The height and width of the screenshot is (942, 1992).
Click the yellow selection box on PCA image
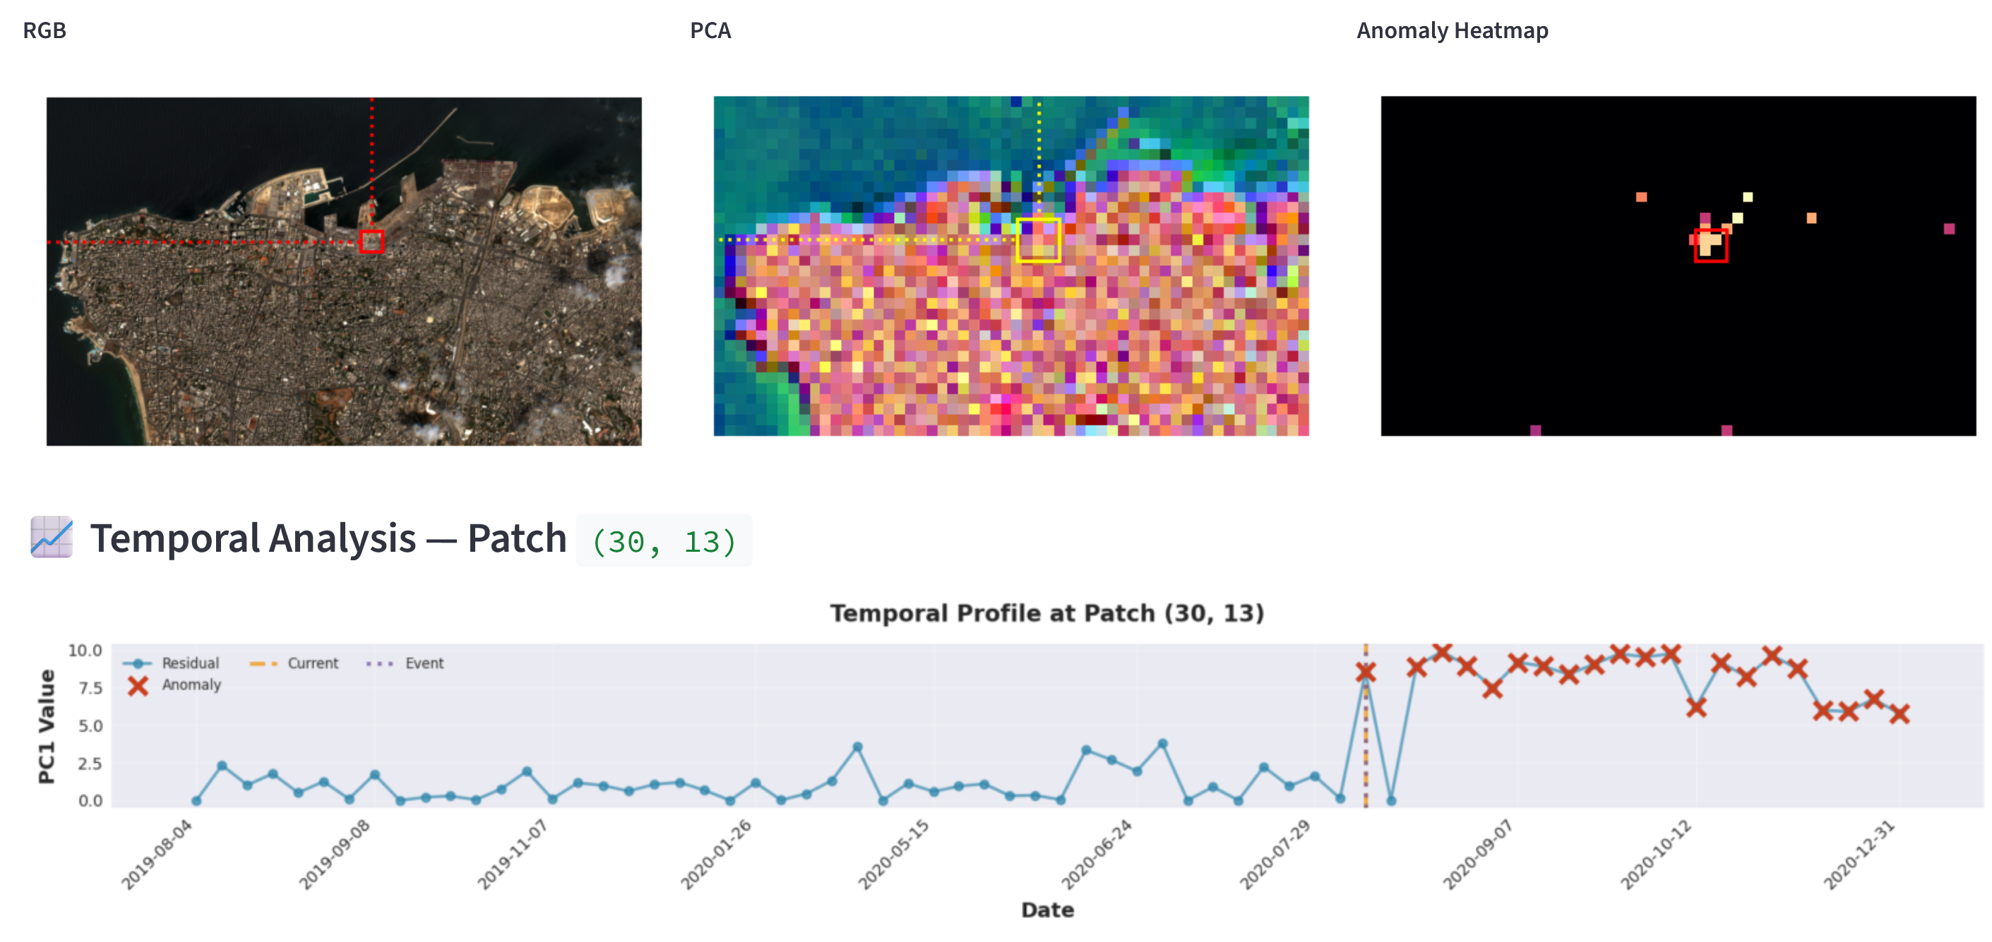click(x=1037, y=241)
